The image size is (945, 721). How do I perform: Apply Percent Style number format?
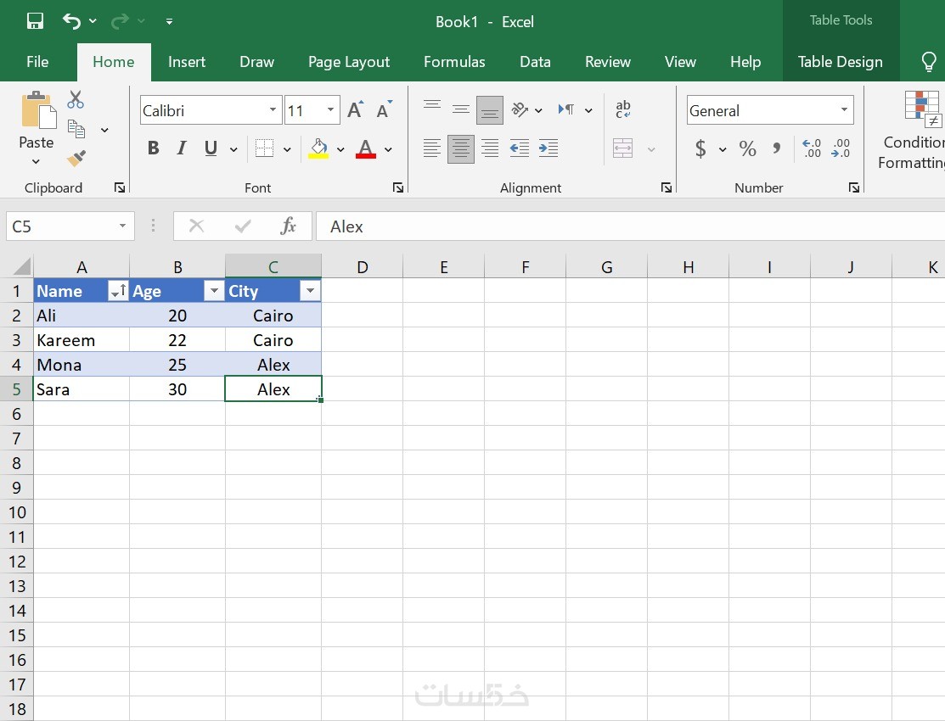coord(747,148)
